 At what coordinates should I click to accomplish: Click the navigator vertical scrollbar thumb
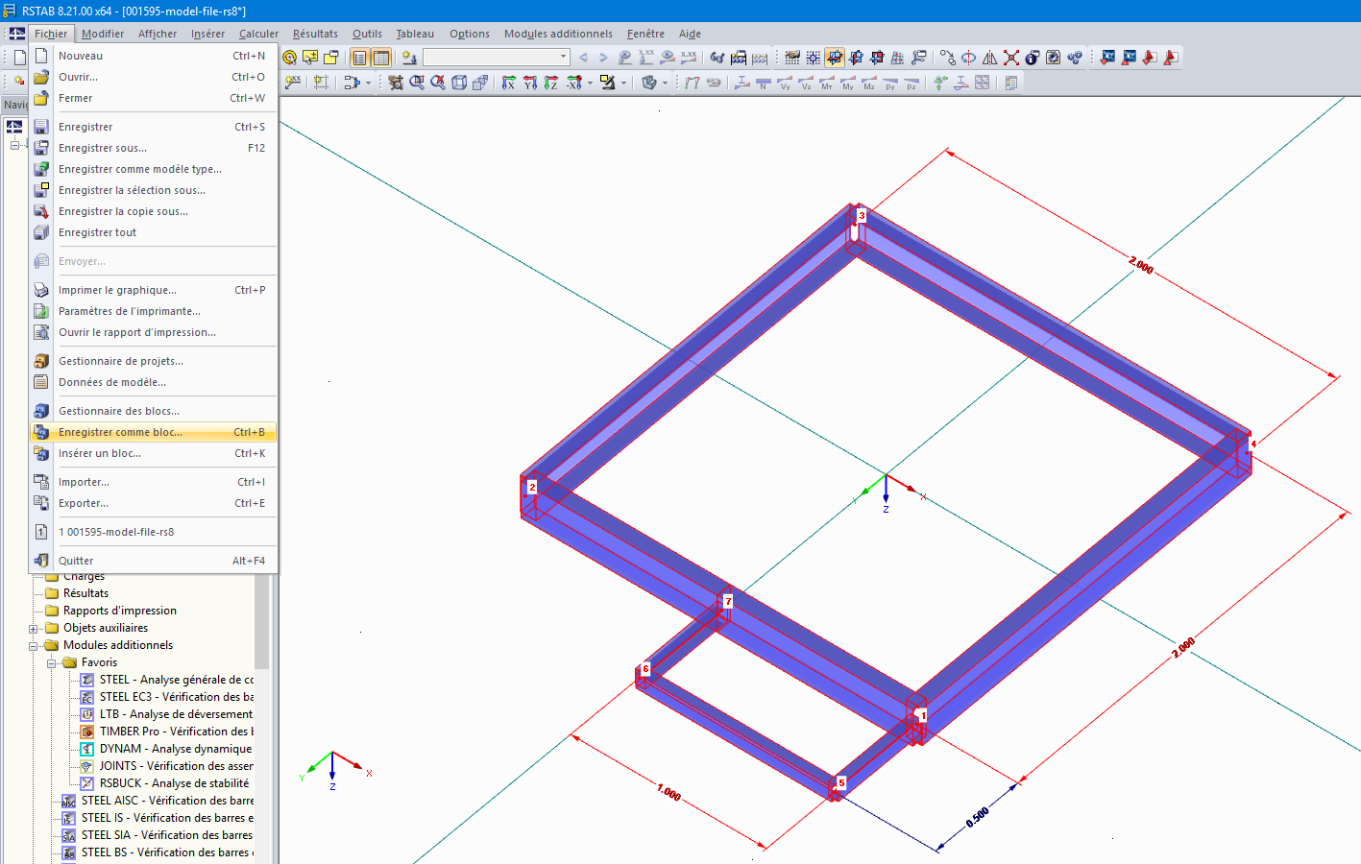click(261, 620)
